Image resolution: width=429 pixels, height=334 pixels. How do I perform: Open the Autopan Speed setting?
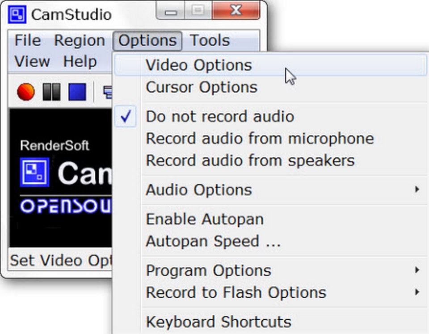tap(213, 241)
